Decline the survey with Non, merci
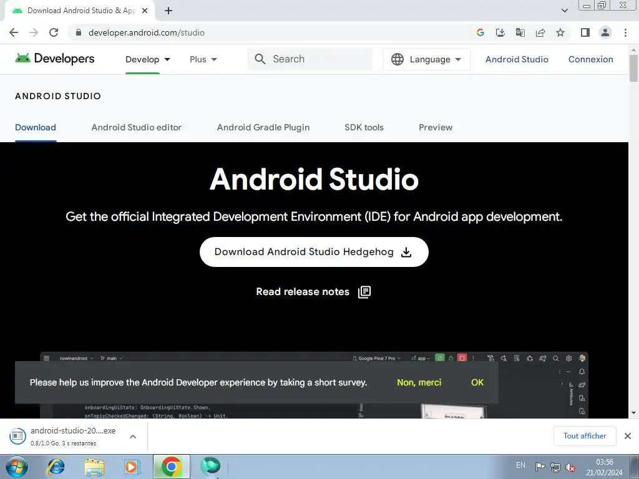Viewport: 639px width, 479px height. 419,382
